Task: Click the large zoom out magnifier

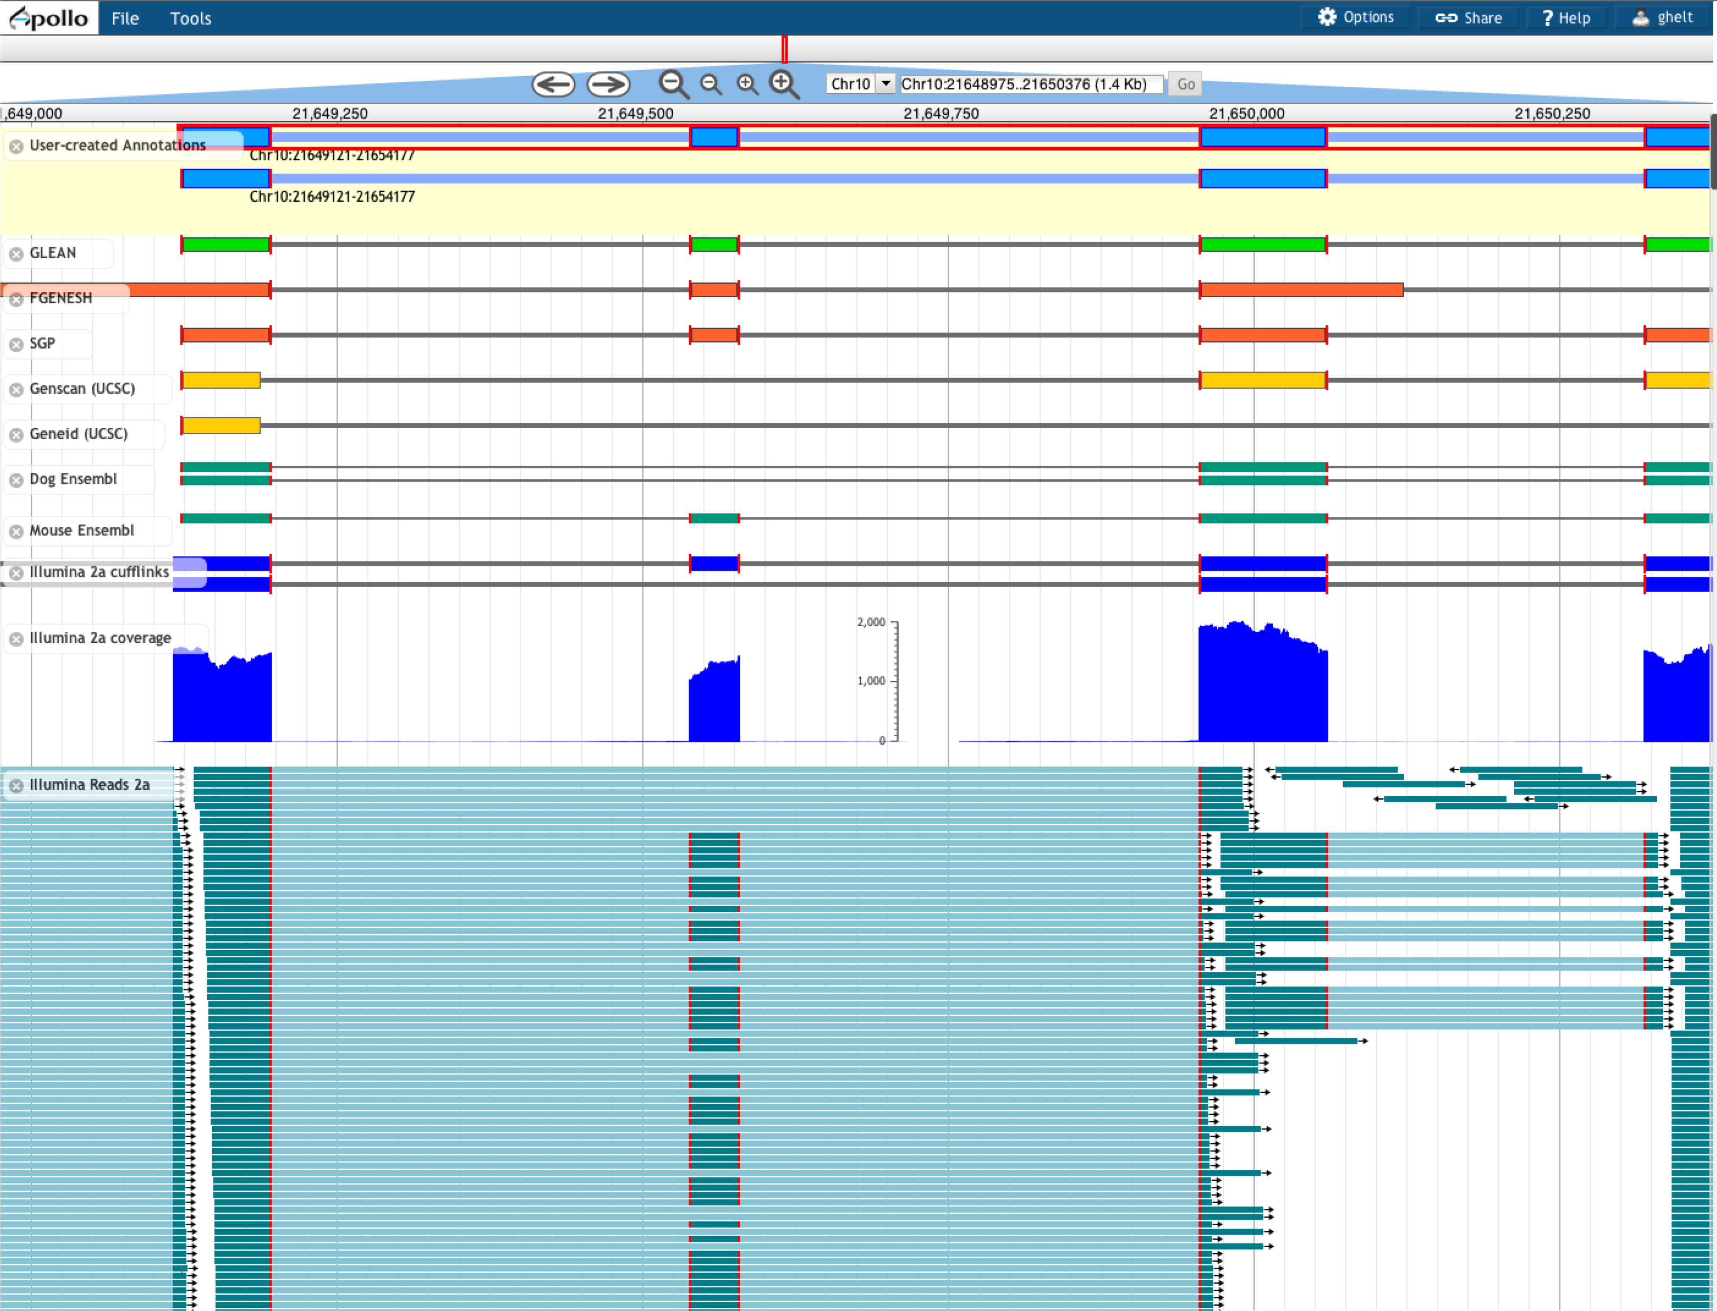Action: (674, 84)
